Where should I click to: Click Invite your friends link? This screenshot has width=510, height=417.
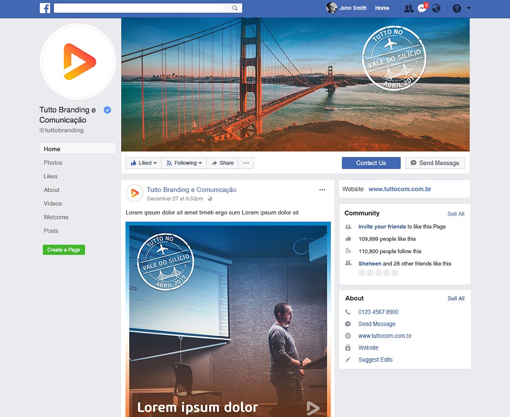click(382, 227)
